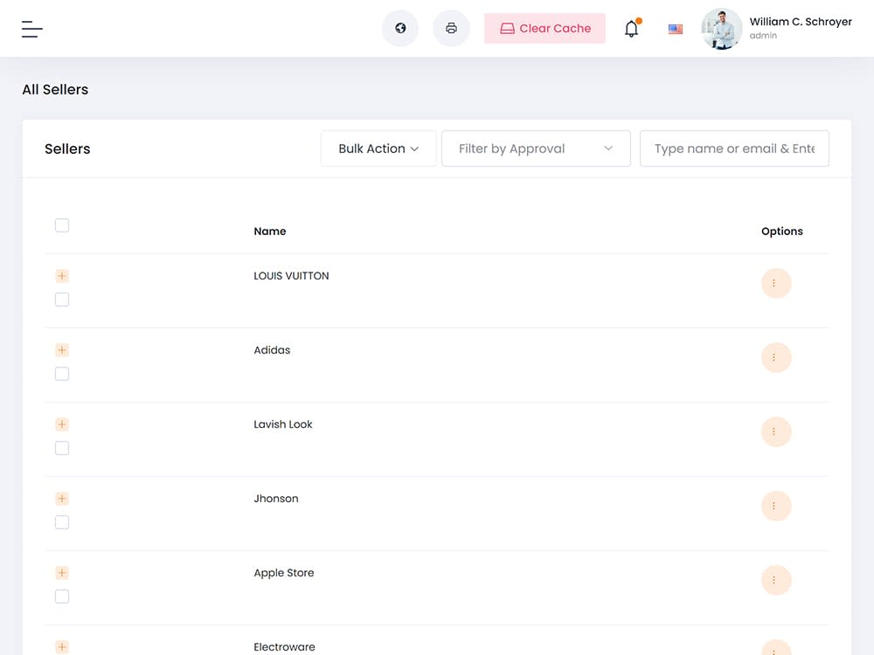Click the LOUIS VUITTON seller name
The image size is (874, 655).
(291, 276)
